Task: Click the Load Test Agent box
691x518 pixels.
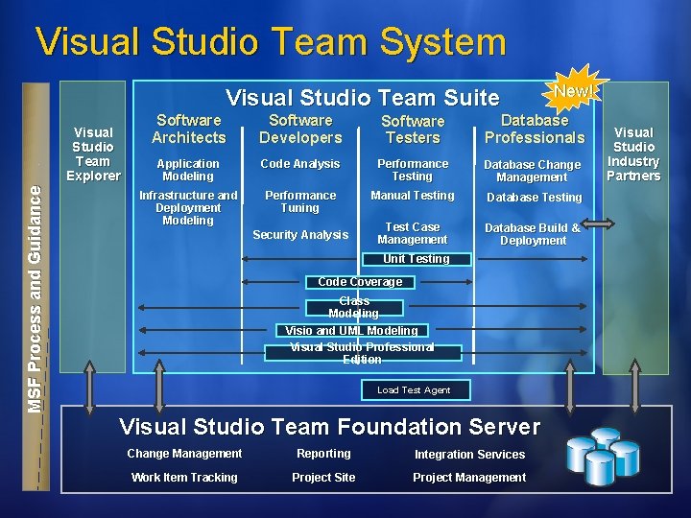Action: (416, 390)
